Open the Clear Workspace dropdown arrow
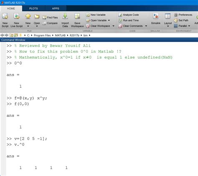The width and height of the screenshot is (198, 176). click(113, 26)
